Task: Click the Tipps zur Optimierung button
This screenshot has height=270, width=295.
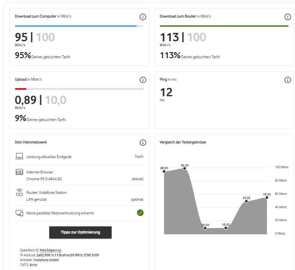Action: coord(80,232)
